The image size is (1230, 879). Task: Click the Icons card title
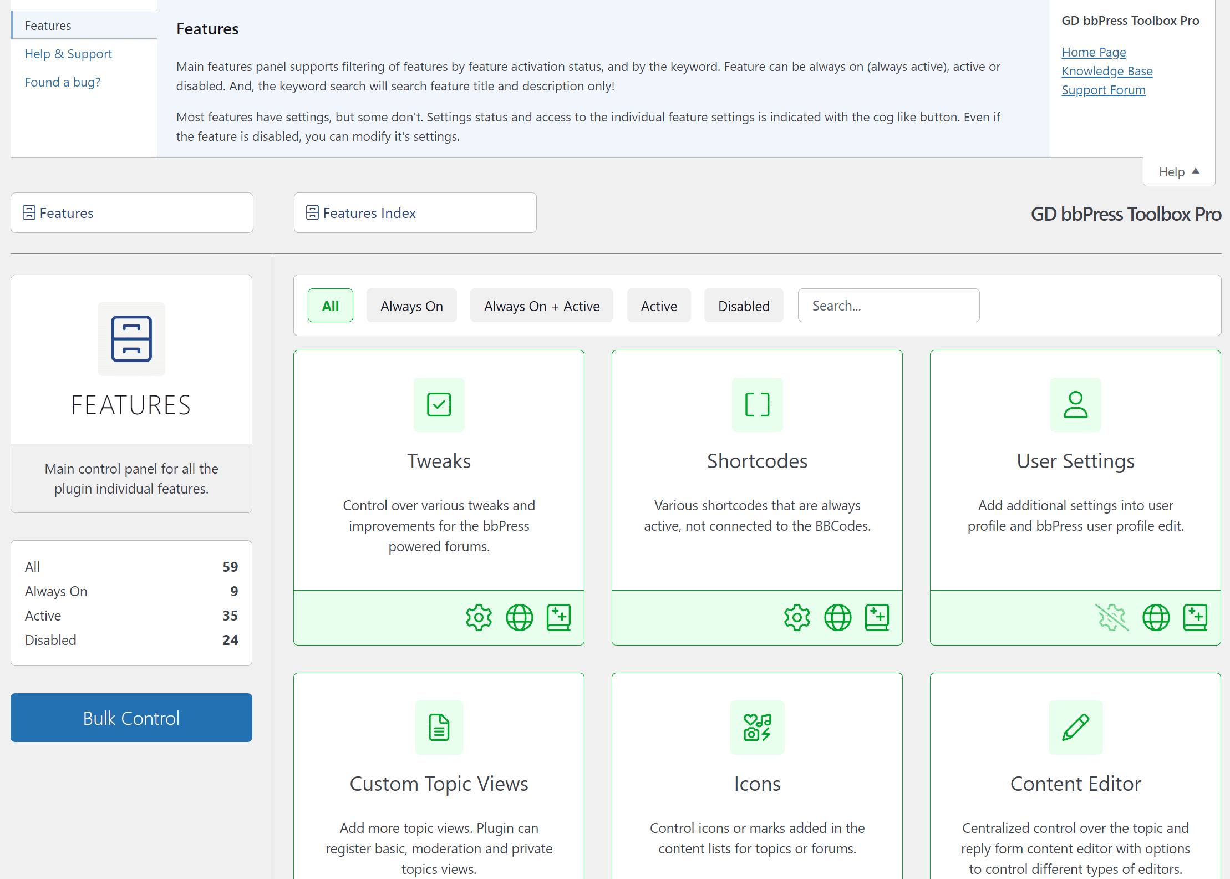pyautogui.click(x=758, y=784)
